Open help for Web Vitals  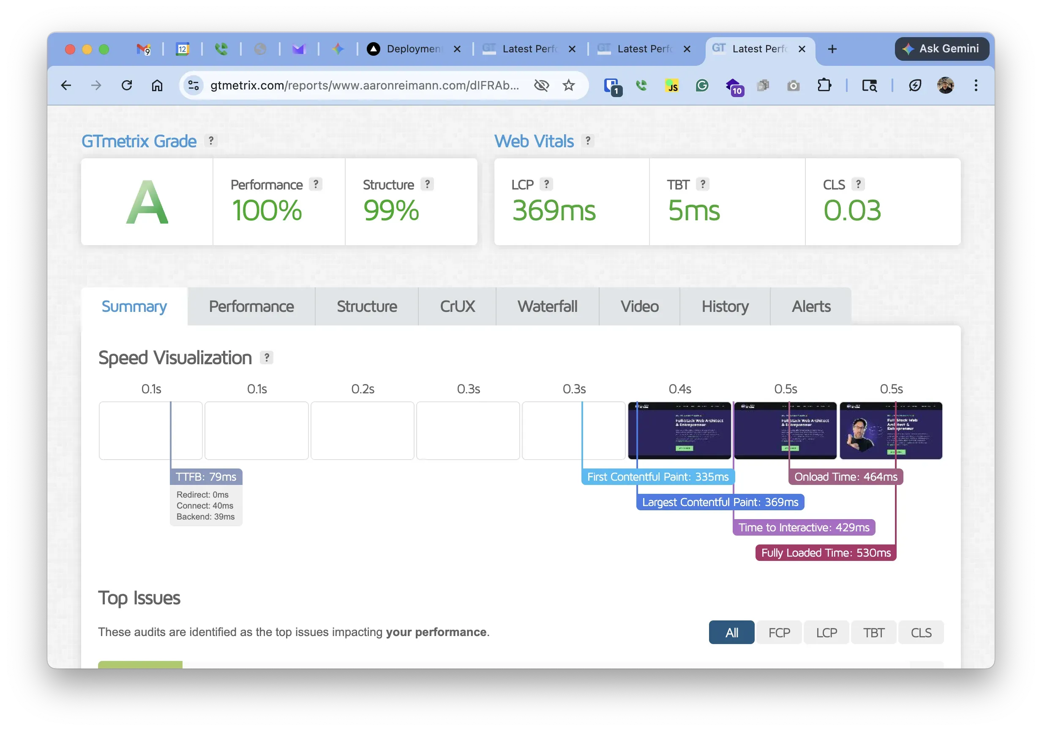tap(588, 141)
